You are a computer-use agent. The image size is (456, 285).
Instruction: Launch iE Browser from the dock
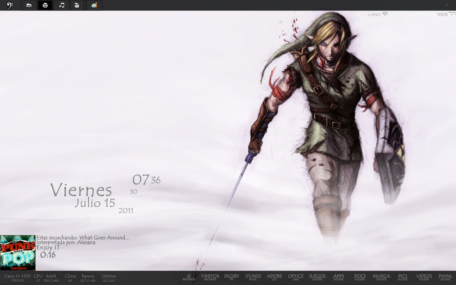[189, 277]
